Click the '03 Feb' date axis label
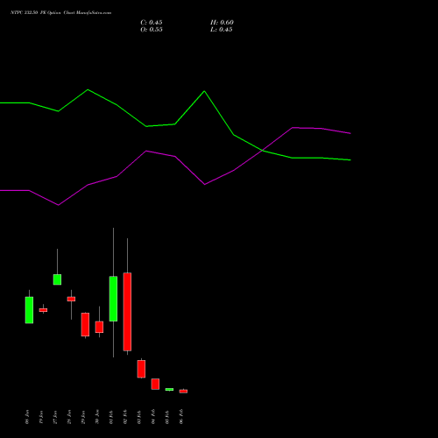The image size is (438, 438). pyautogui.click(x=139, y=417)
